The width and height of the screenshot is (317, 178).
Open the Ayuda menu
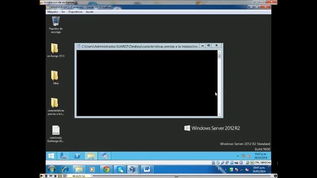coord(90,12)
